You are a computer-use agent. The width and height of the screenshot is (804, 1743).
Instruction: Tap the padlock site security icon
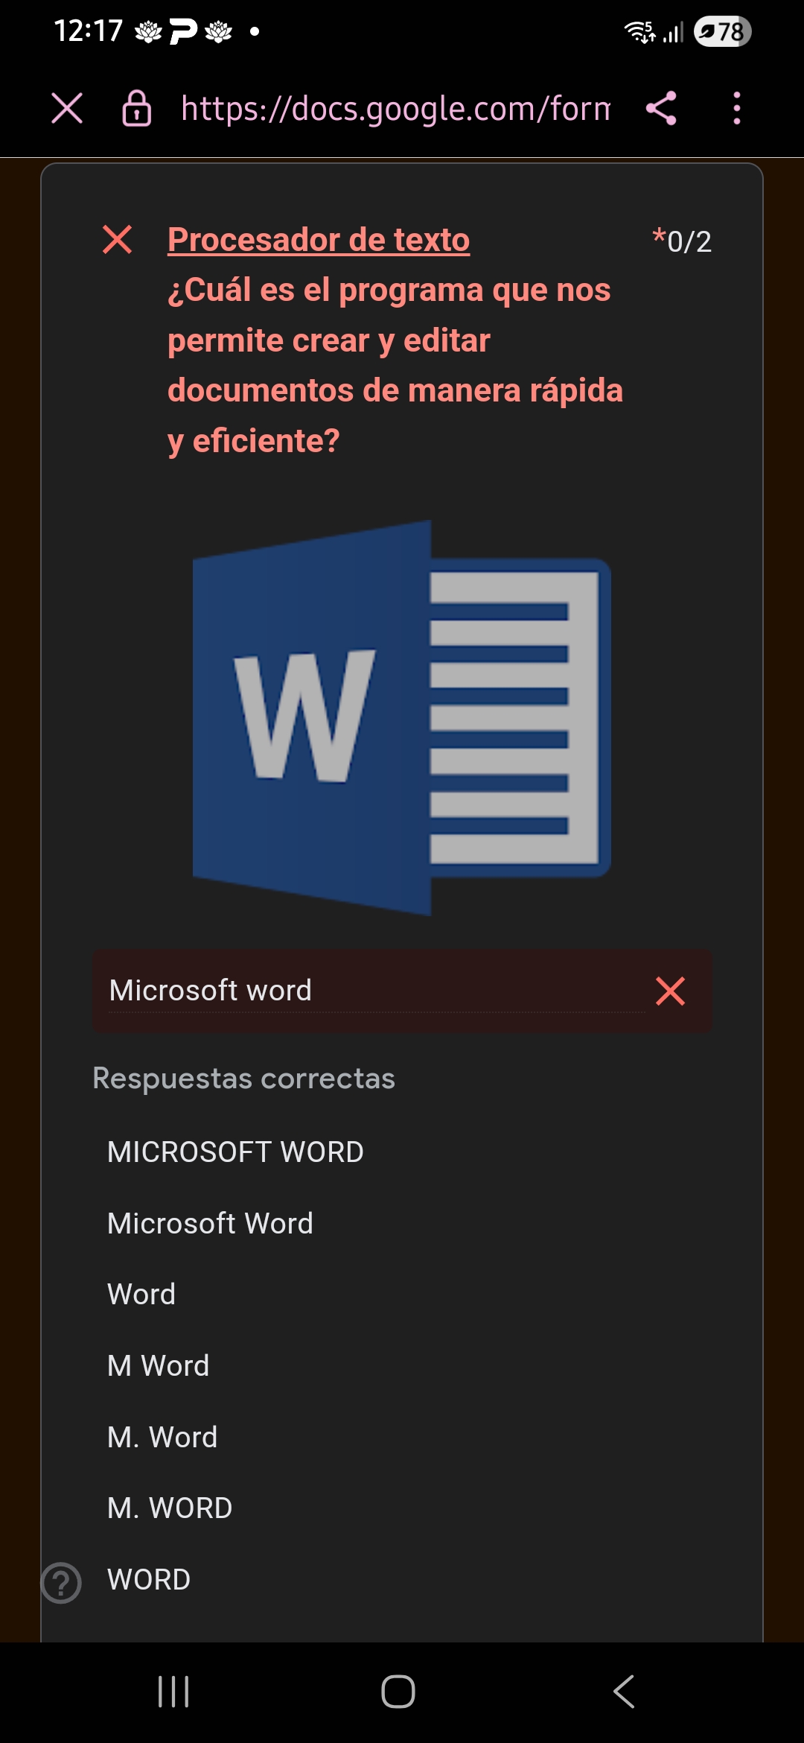coord(137,109)
